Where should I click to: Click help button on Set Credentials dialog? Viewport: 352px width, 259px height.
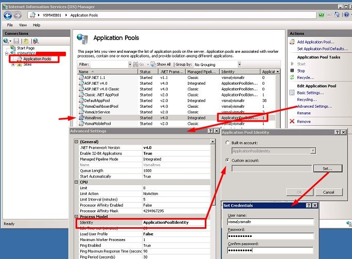coord(309,205)
